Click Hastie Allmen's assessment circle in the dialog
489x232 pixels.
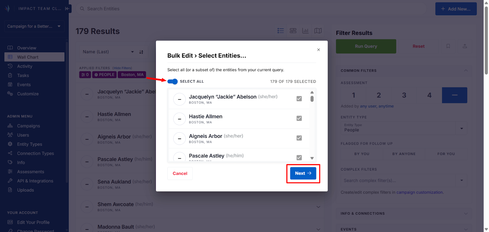(x=179, y=119)
